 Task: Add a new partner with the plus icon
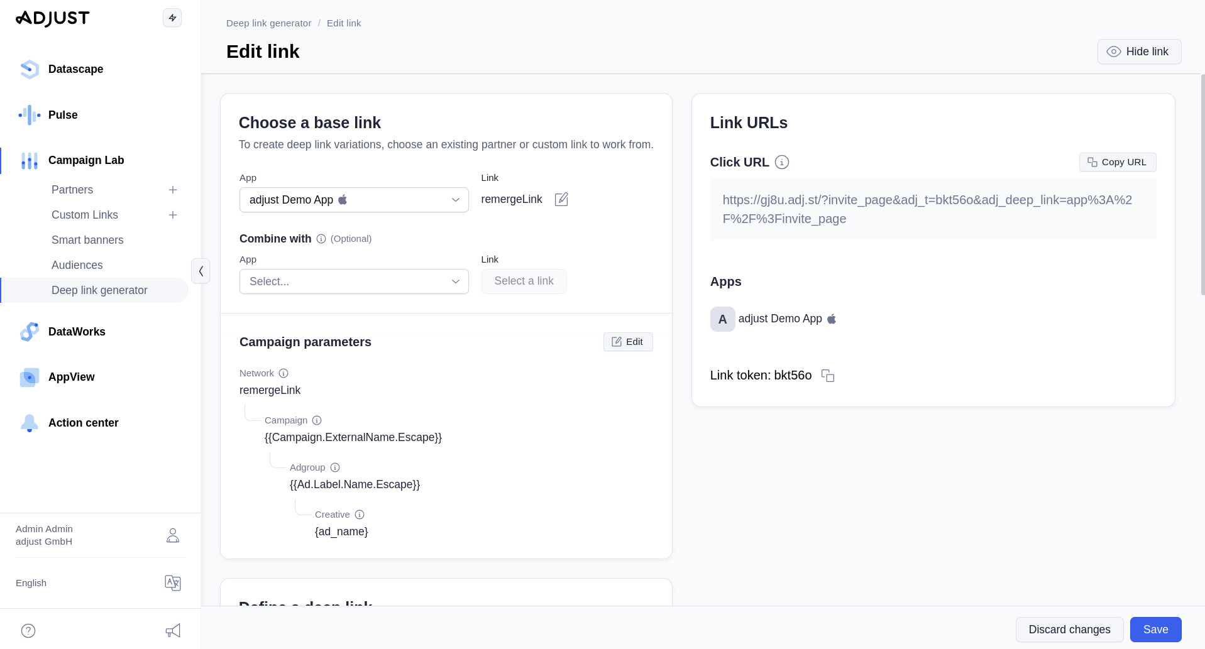click(x=173, y=190)
